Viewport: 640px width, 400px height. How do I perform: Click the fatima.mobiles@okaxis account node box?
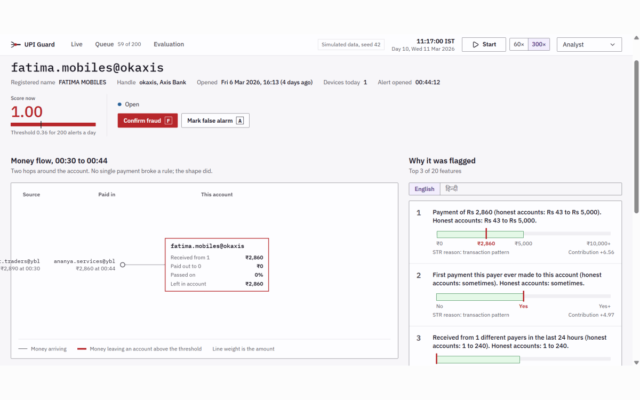click(x=217, y=265)
